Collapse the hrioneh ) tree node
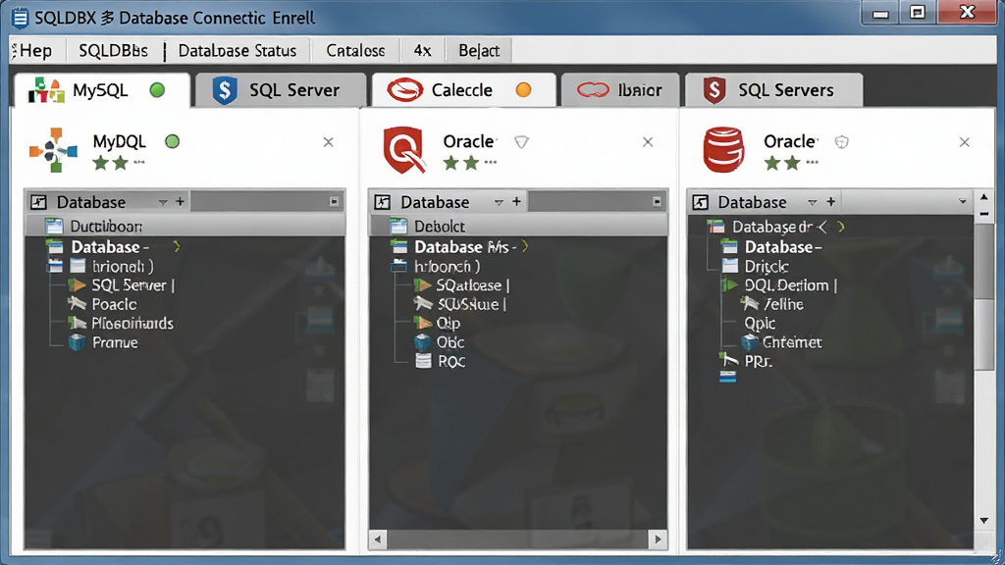The image size is (1005, 565). [x=55, y=266]
